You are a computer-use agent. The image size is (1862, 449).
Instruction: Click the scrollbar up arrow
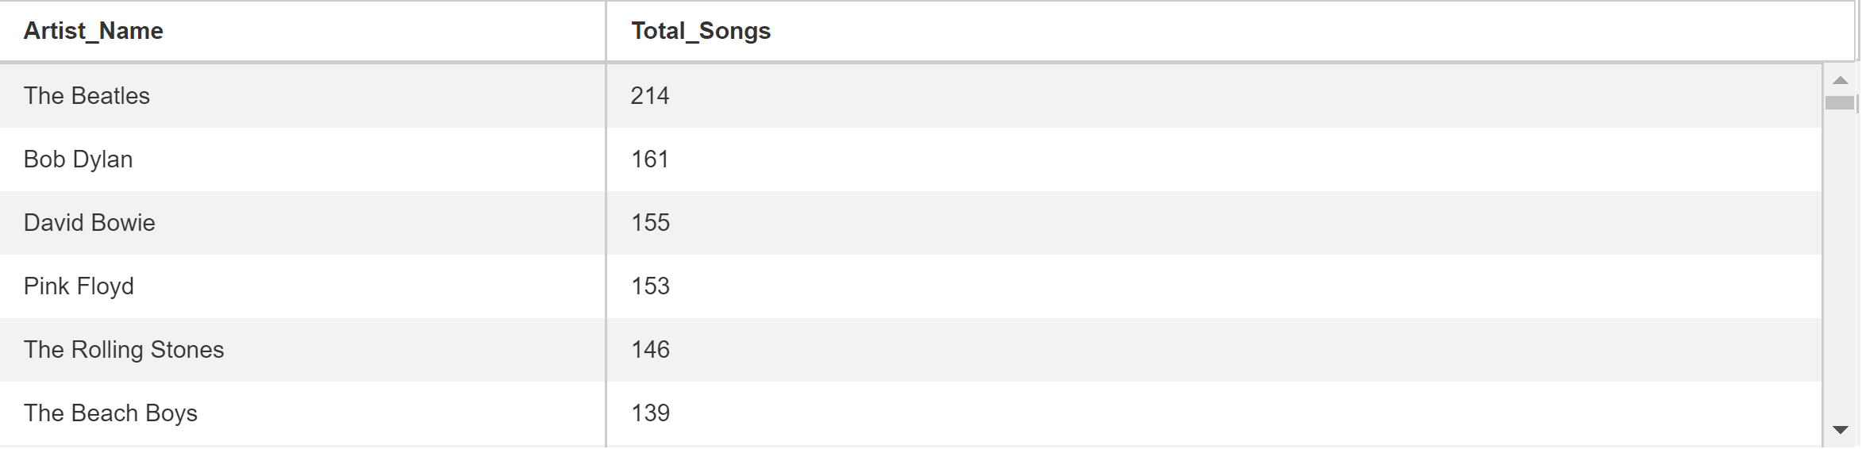click(1841, 80)
